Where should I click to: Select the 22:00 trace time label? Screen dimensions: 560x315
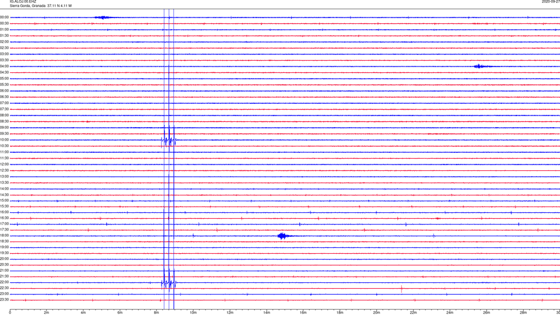[x=5, y=282]
